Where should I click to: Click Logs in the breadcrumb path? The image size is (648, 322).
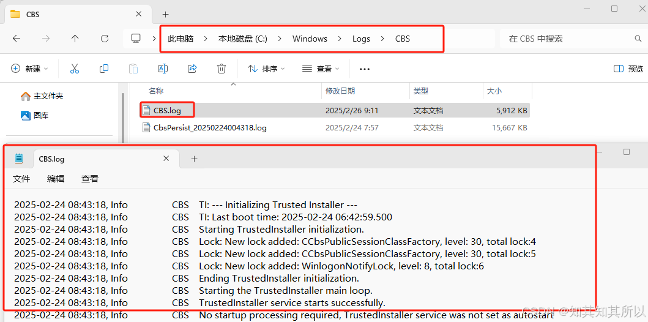coord(361,39)
